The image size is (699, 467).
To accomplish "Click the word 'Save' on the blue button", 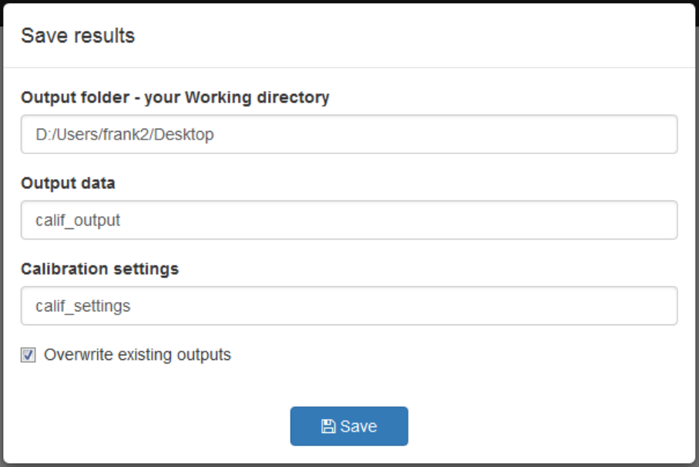I will click(358, 427).
